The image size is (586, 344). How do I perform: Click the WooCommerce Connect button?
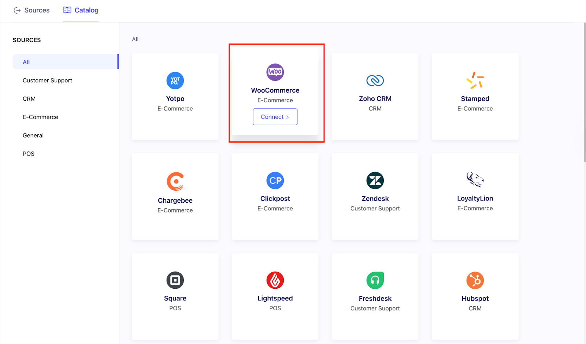[x=275, y=117]
